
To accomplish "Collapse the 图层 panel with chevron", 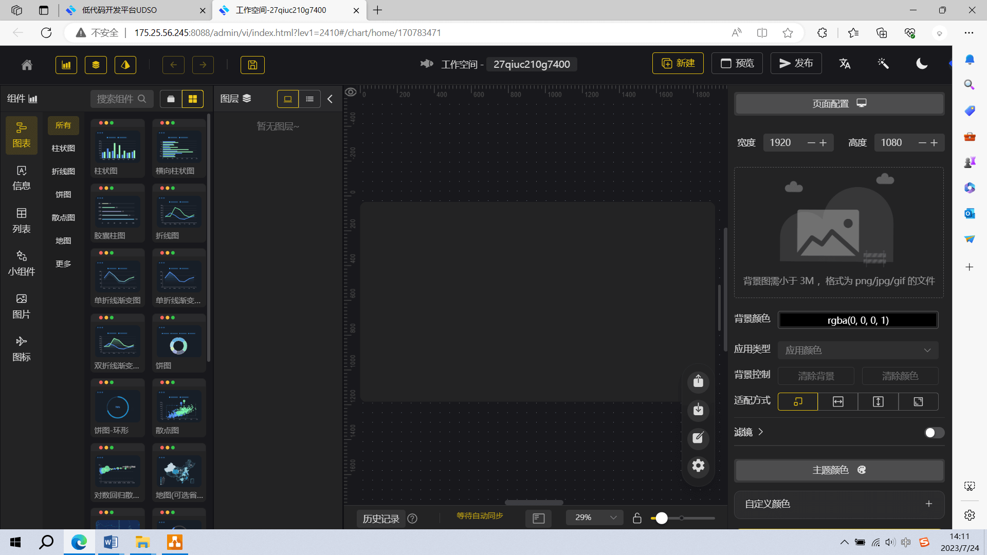I will tap(330, 99).
